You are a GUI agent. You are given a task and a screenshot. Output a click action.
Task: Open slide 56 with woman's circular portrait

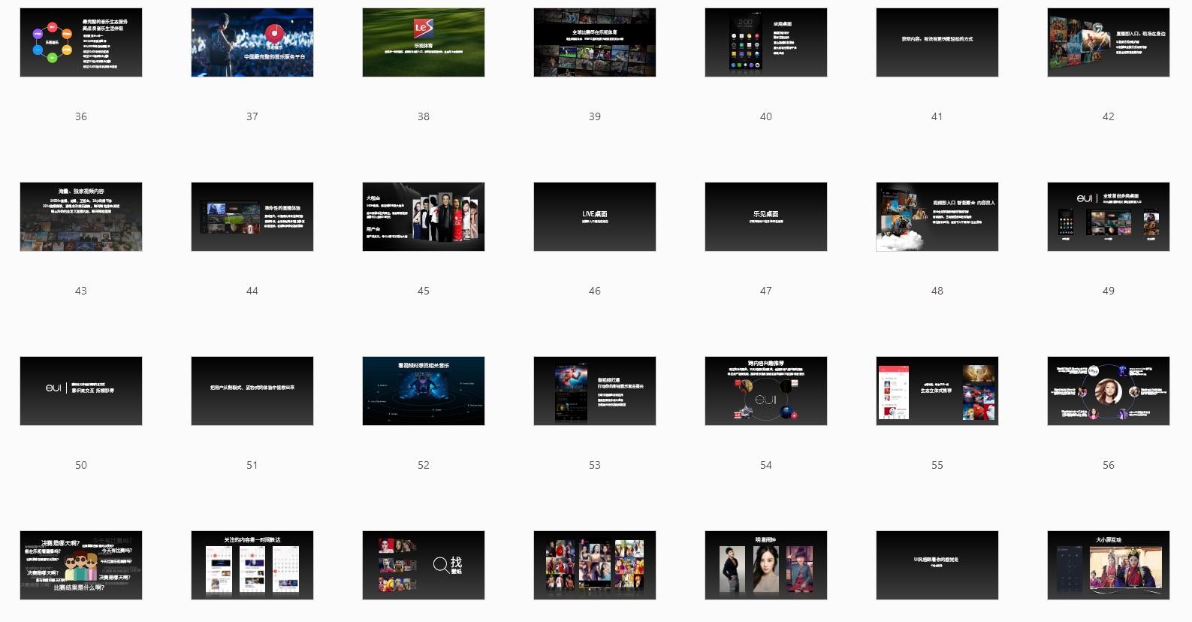(x=1109, y=391)
